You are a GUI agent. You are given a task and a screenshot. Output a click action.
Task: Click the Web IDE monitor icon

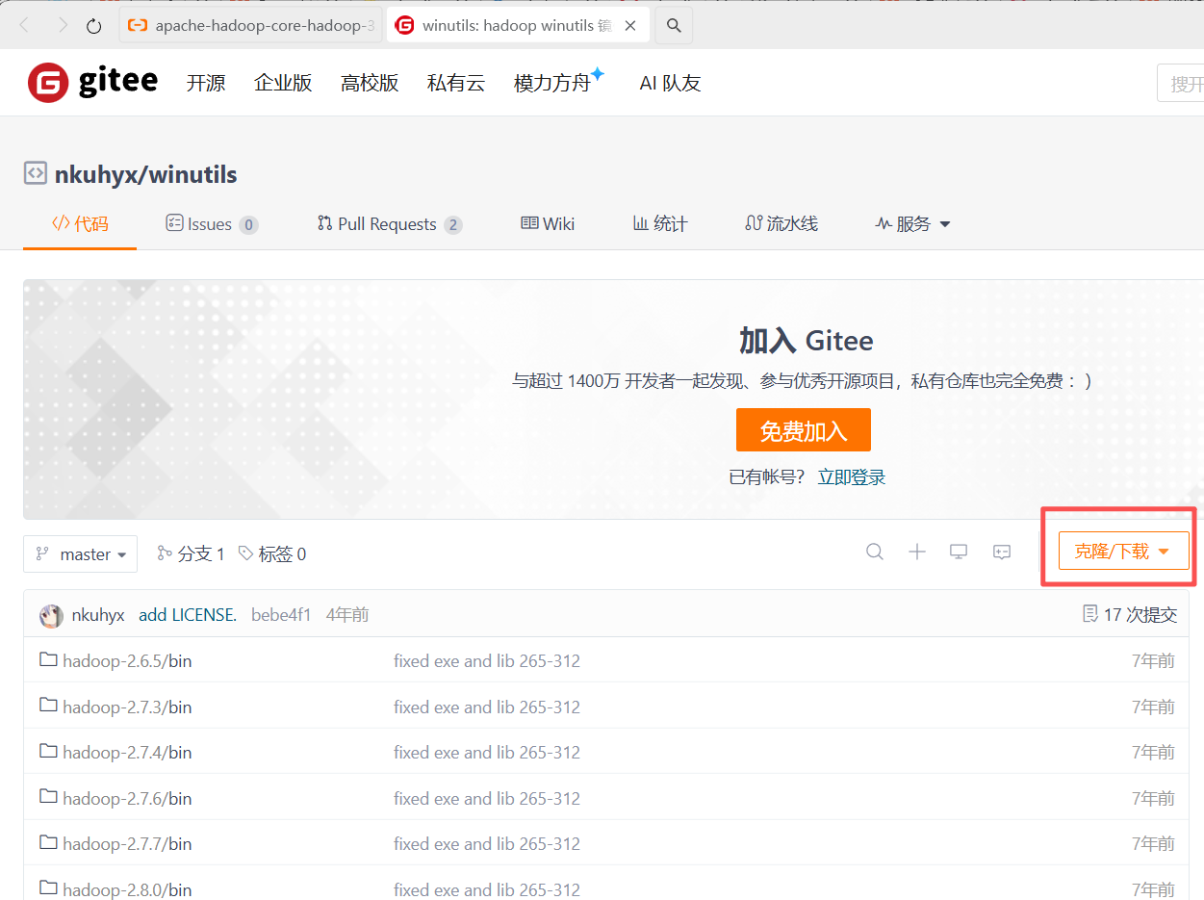pyautogui.click(x=959, y=552)
